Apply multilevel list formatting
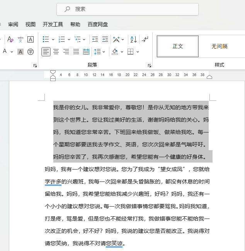Image resolution: width=245 pixels, height=251 pixels. (x=78, y=39)
